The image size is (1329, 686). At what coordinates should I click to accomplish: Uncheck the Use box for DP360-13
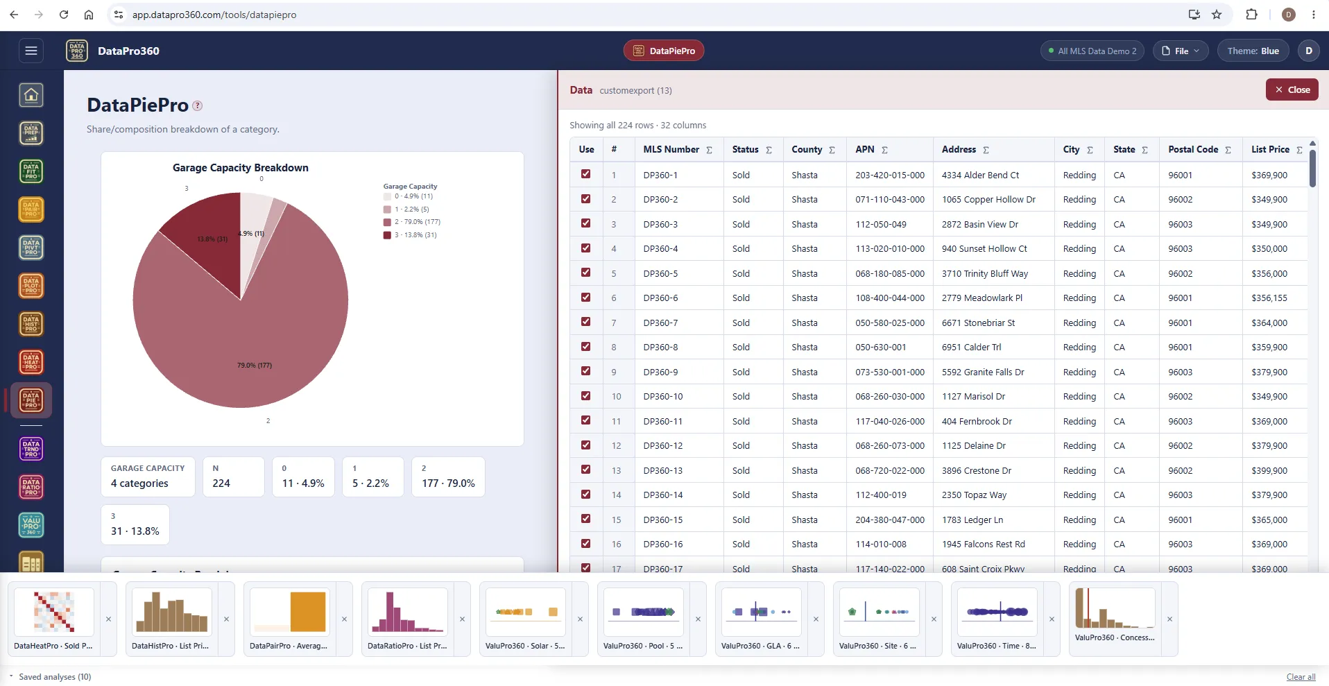click(586, 470)
